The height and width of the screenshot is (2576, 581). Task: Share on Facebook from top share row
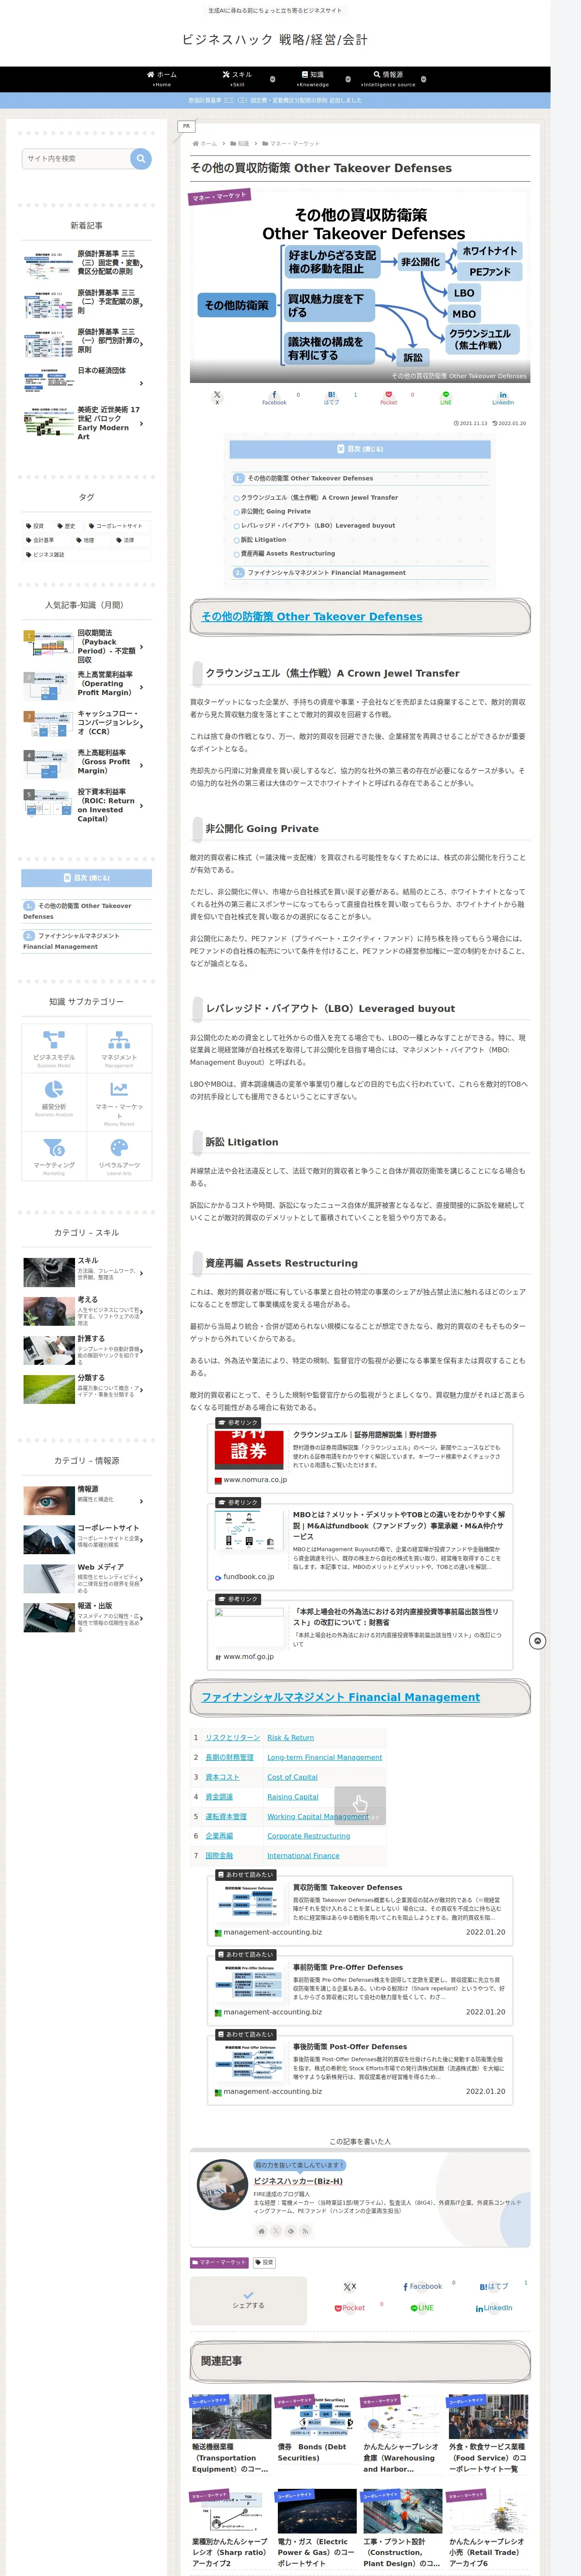pos(274,397)
